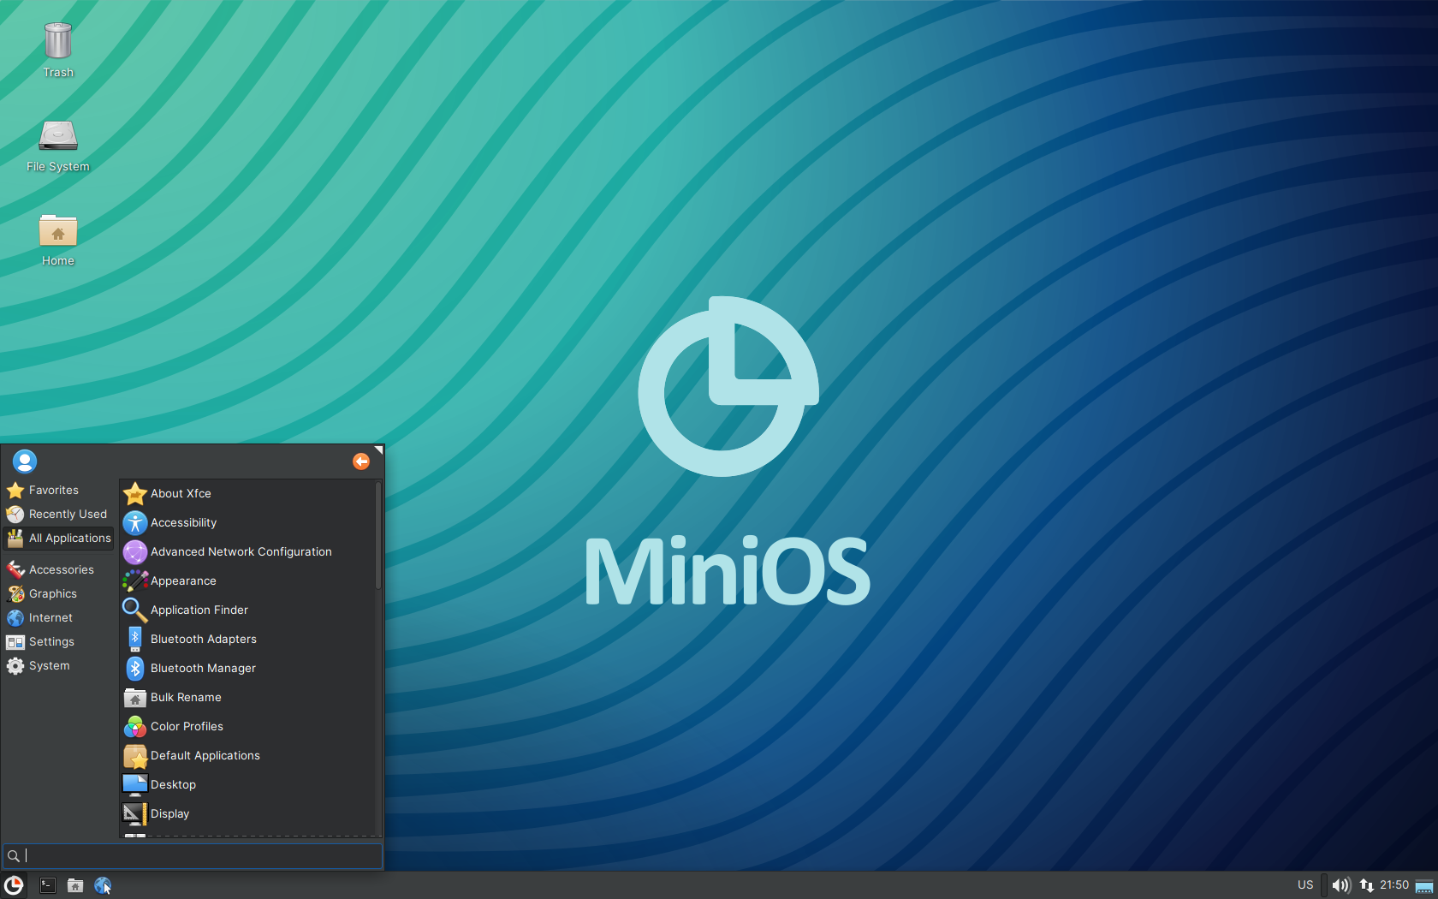This screenshot has width=1438, height=899.
Task: Click the show desktop tray icon
Action: (1424, 885)
